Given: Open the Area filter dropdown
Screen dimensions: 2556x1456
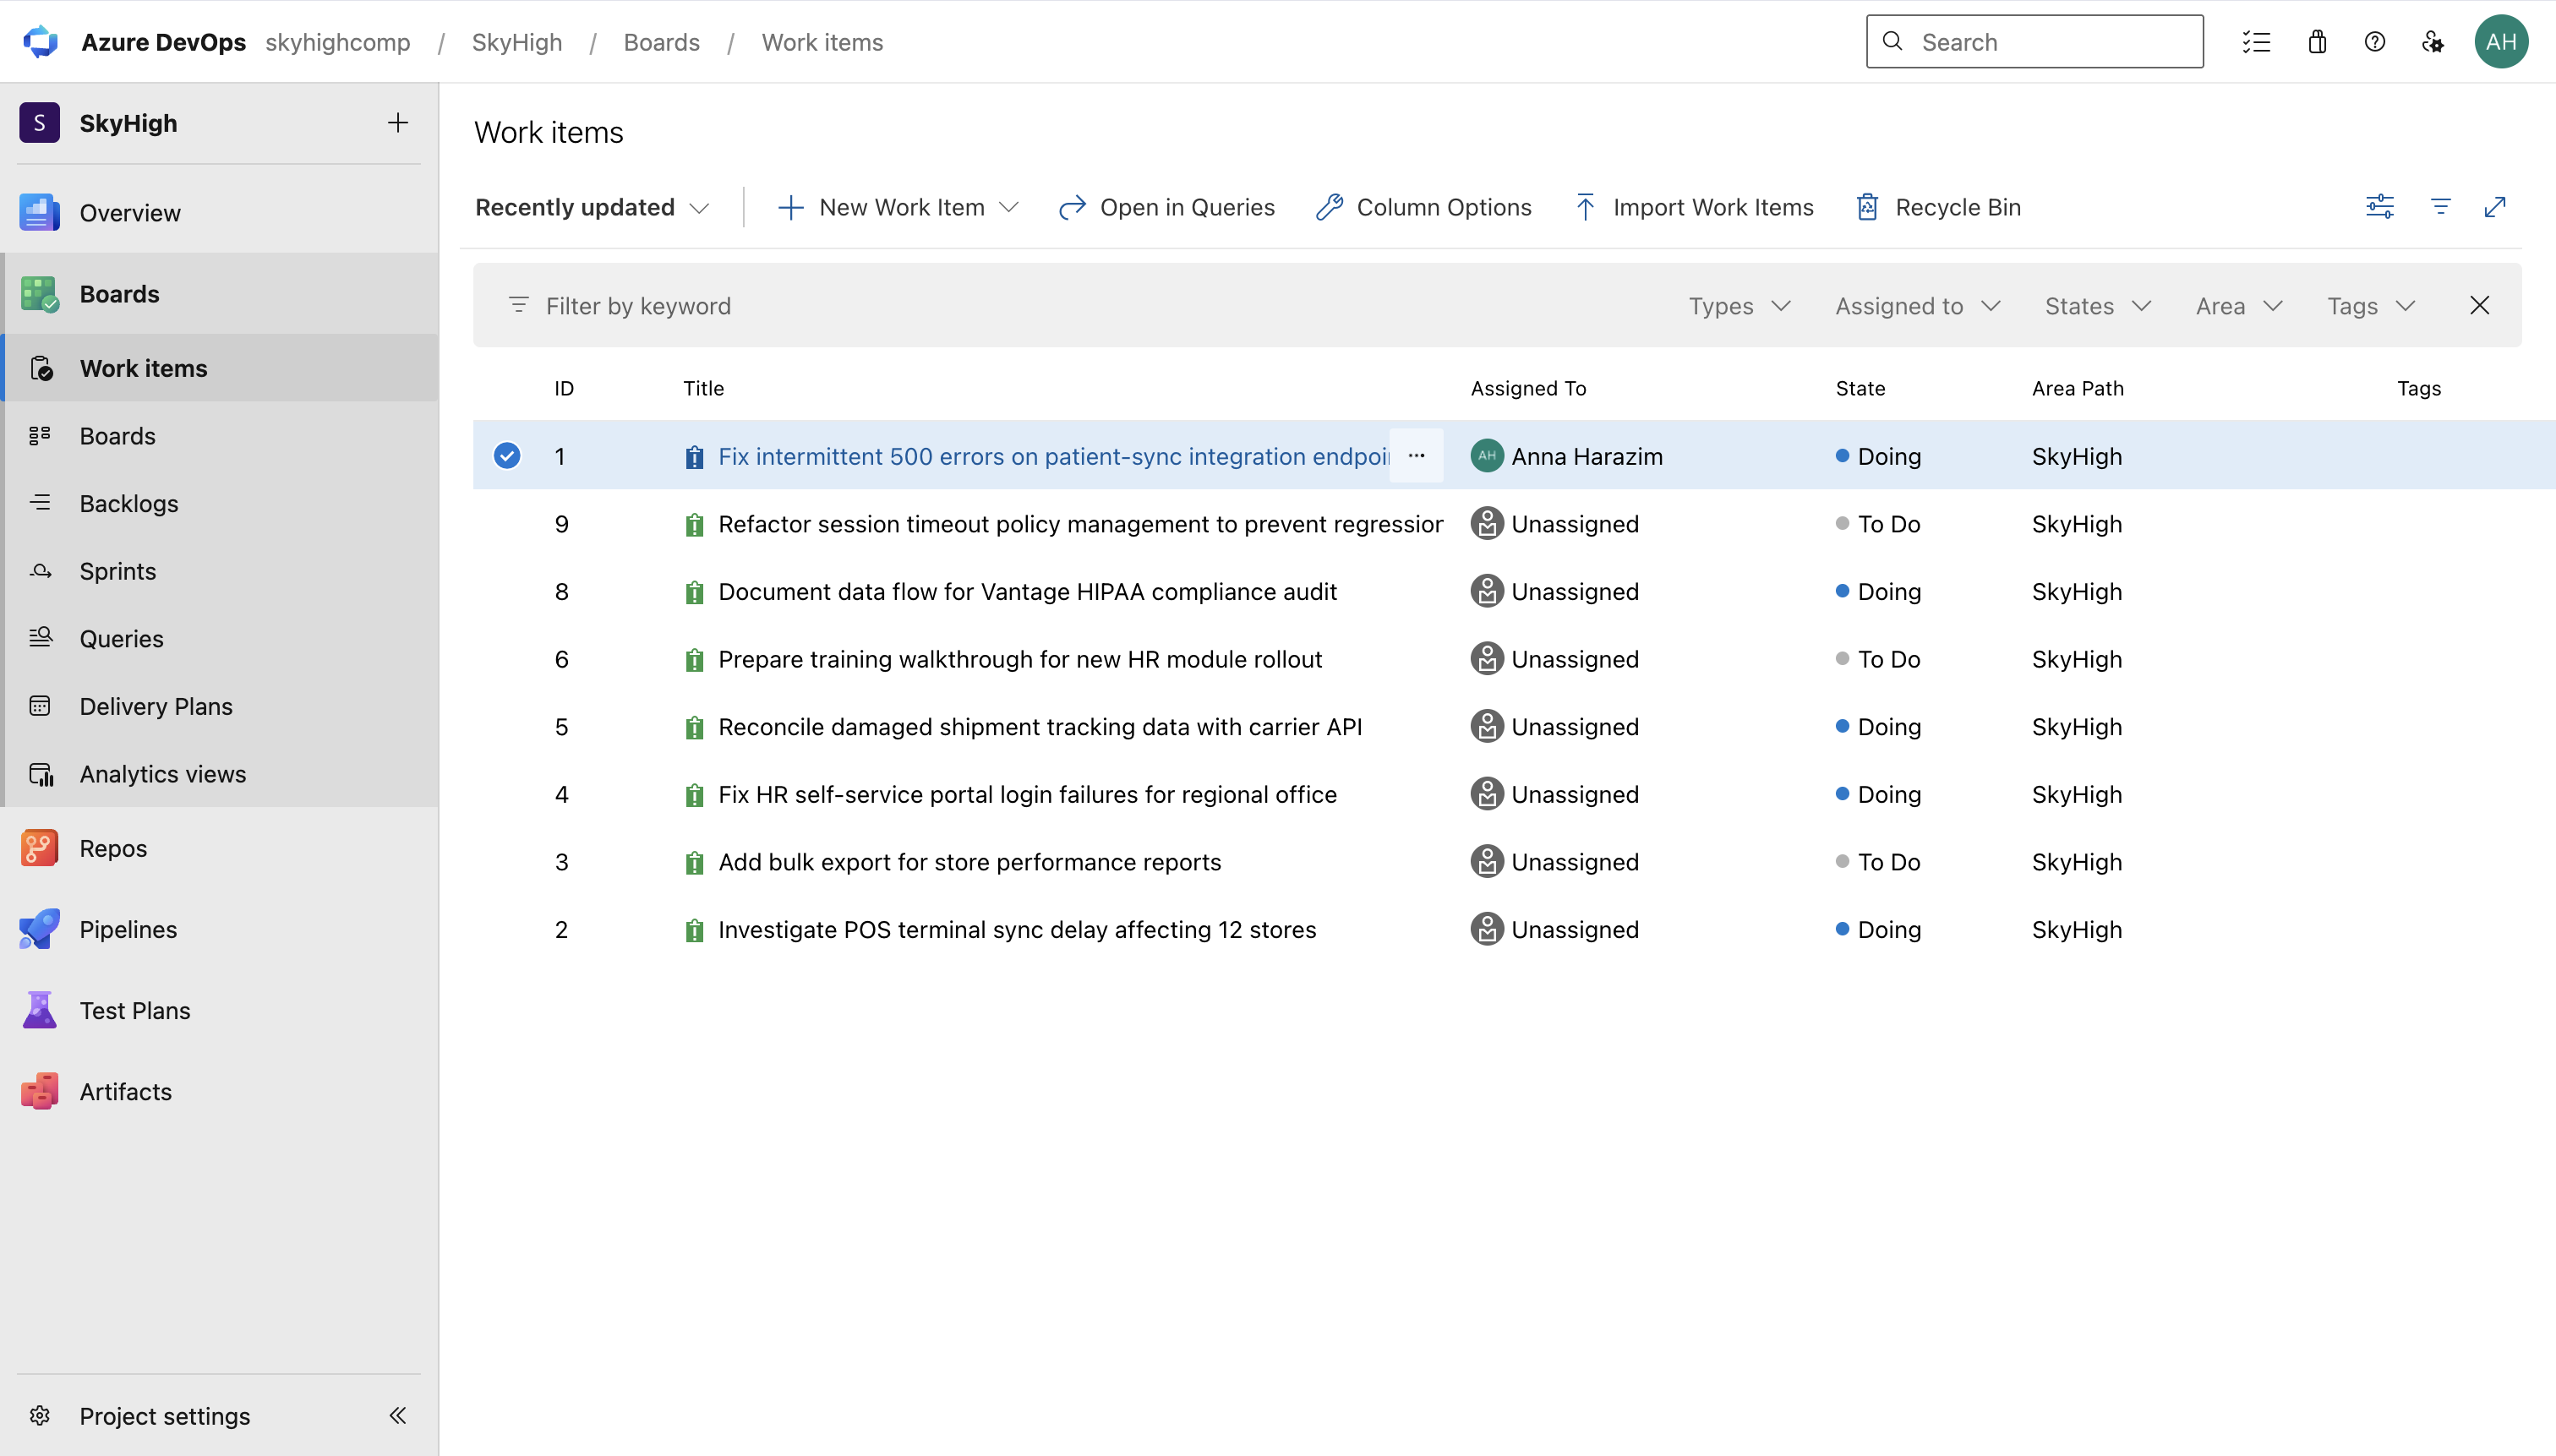Looking at the screenshot, I should (2238, 306).
